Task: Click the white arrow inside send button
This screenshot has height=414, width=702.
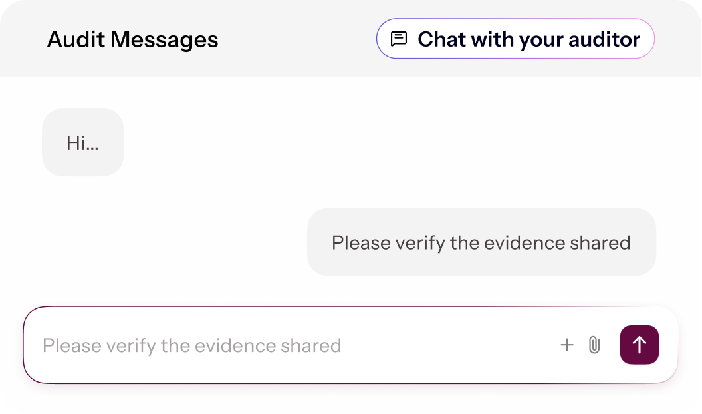Action: [x=639, y=345]
